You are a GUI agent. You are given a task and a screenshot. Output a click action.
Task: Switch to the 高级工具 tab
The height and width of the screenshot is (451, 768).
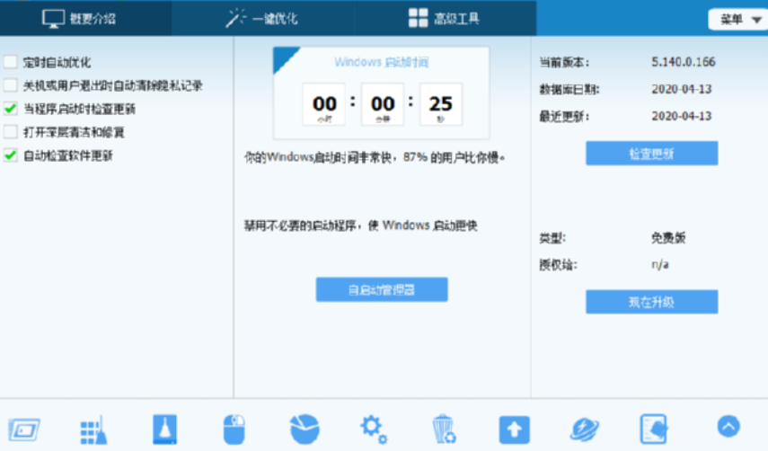(446, 18)
